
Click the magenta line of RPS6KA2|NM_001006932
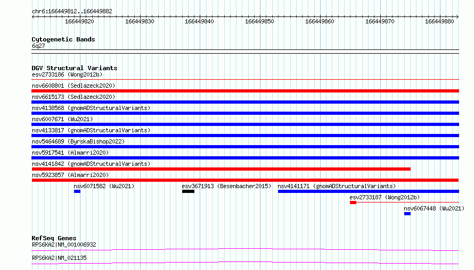click(245, 249)
